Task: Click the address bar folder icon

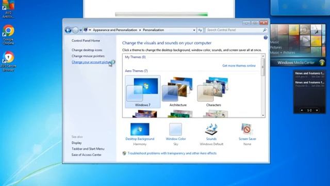Action: [x=86, y=30]
